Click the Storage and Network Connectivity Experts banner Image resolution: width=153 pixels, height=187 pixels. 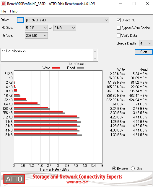pos(77,177)
